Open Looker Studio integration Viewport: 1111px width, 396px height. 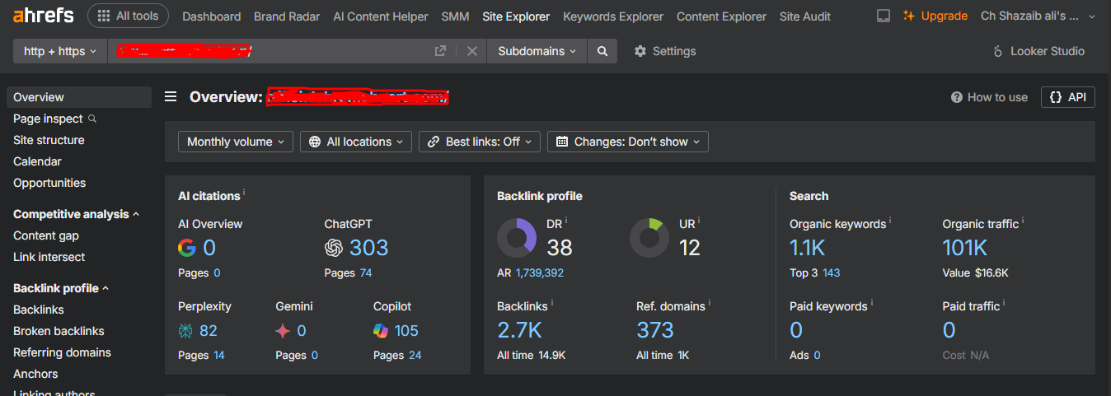point(1038,51)
